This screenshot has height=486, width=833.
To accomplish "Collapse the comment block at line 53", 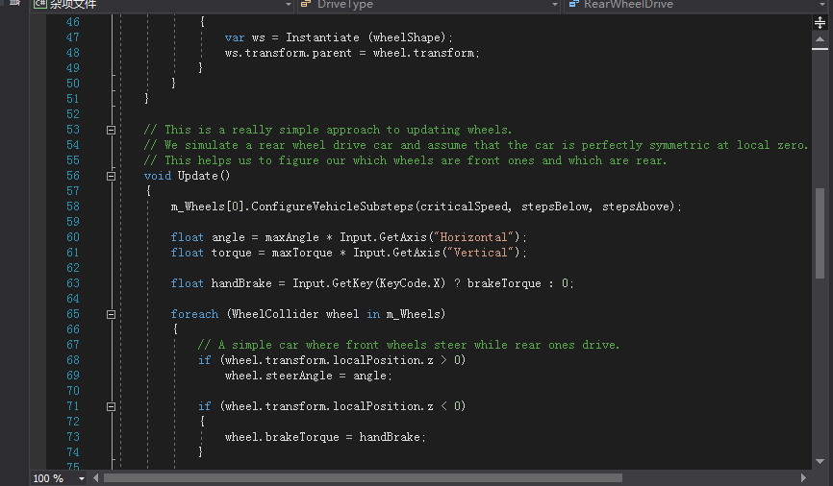I will (x=111, y=130).
